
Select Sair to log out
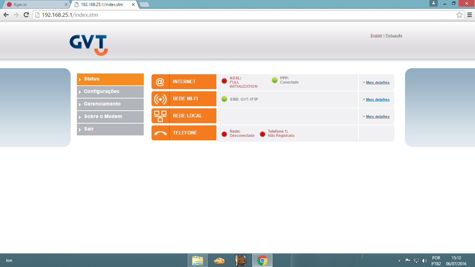click(110, 129)
